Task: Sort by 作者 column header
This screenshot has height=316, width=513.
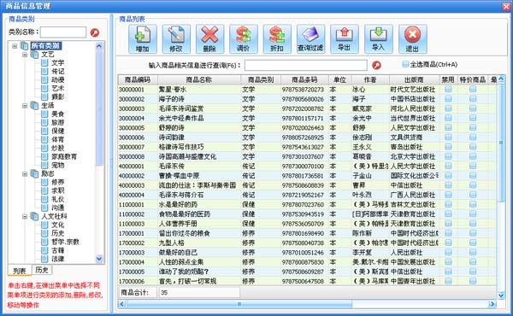Action: pyautogui.click(x=370, y=79)
